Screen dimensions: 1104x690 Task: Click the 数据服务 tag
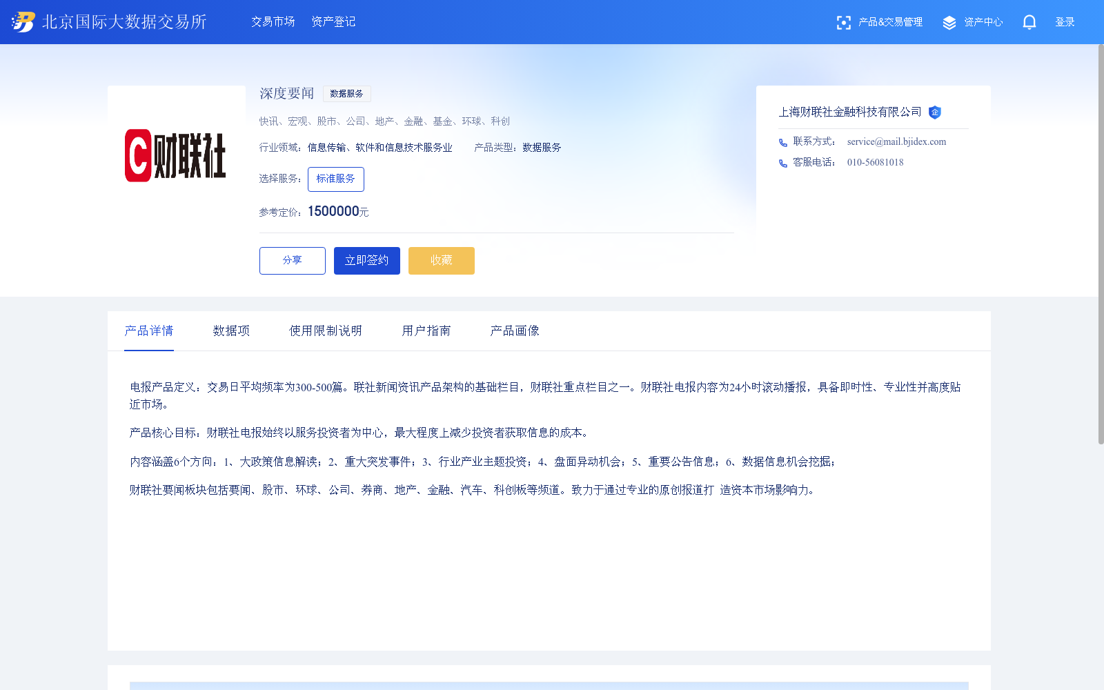coord(346,94)
